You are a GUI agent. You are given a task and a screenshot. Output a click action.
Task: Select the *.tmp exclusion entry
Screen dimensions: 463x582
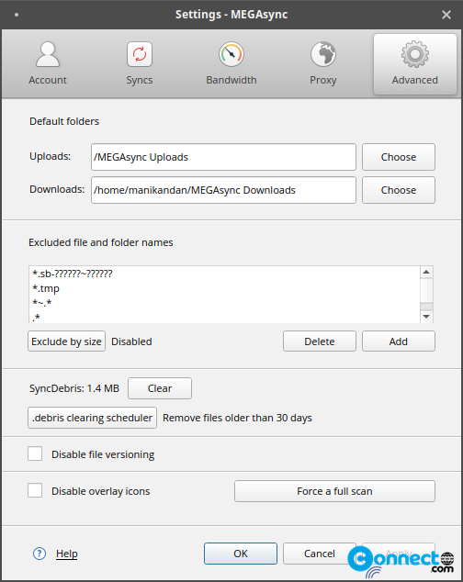point(46,288)
